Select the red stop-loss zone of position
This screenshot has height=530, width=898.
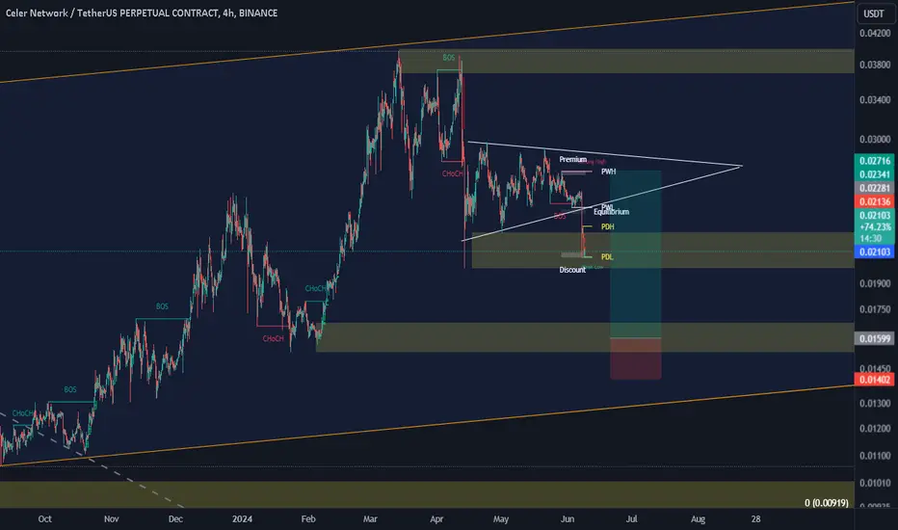[636, 358]
